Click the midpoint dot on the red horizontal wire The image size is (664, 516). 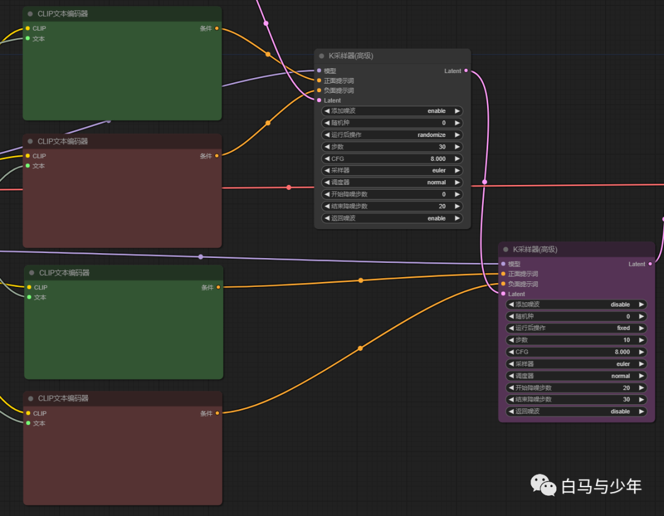(289, 187)
